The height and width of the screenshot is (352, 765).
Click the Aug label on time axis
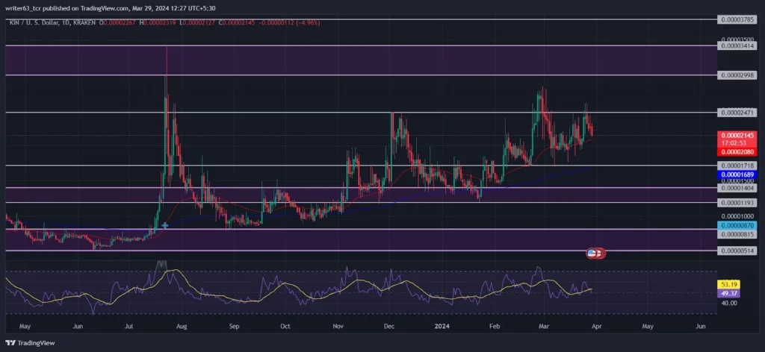point(181,326)
